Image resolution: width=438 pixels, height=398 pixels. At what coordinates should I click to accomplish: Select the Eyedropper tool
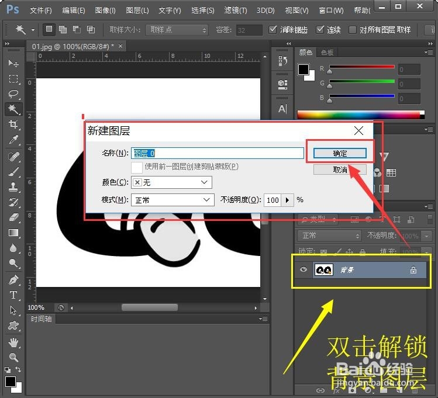(13, 140)
